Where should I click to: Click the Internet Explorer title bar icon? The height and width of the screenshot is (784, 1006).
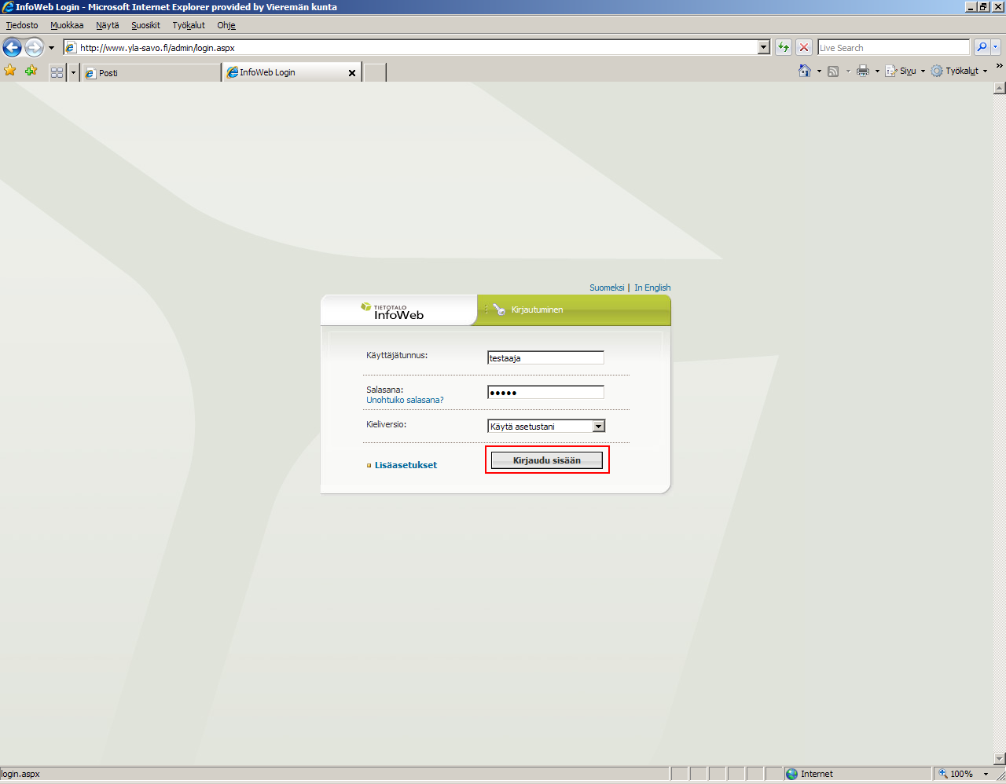[8, 7]
